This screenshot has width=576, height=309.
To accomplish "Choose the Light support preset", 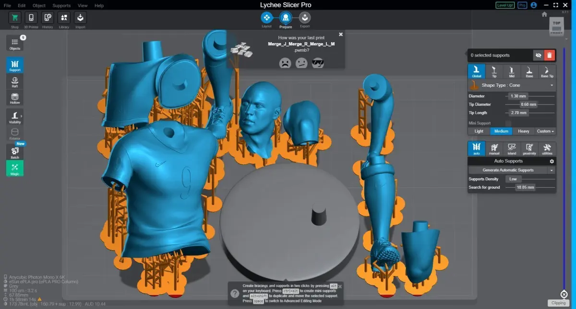I will [479, 131].
